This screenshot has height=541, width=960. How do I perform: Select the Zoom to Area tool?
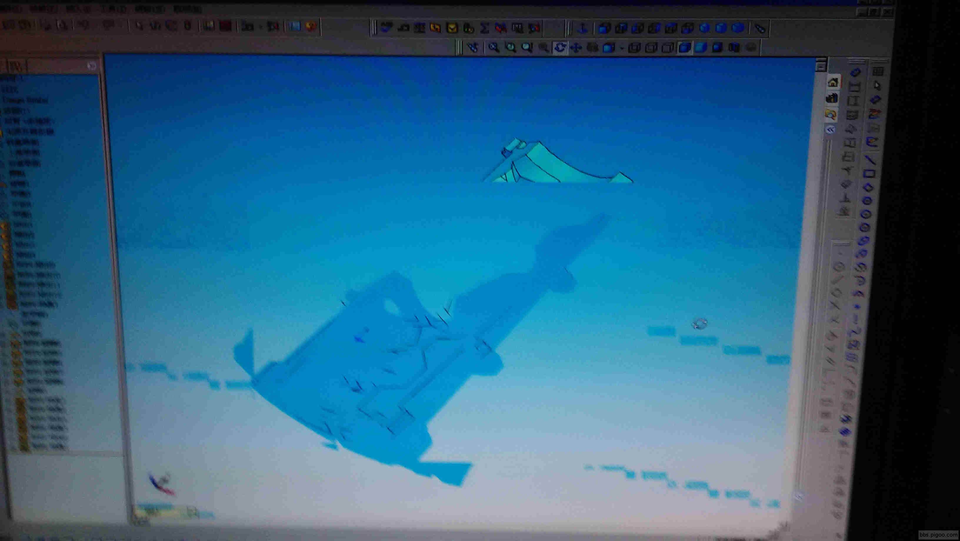click(x=511, y=47)
